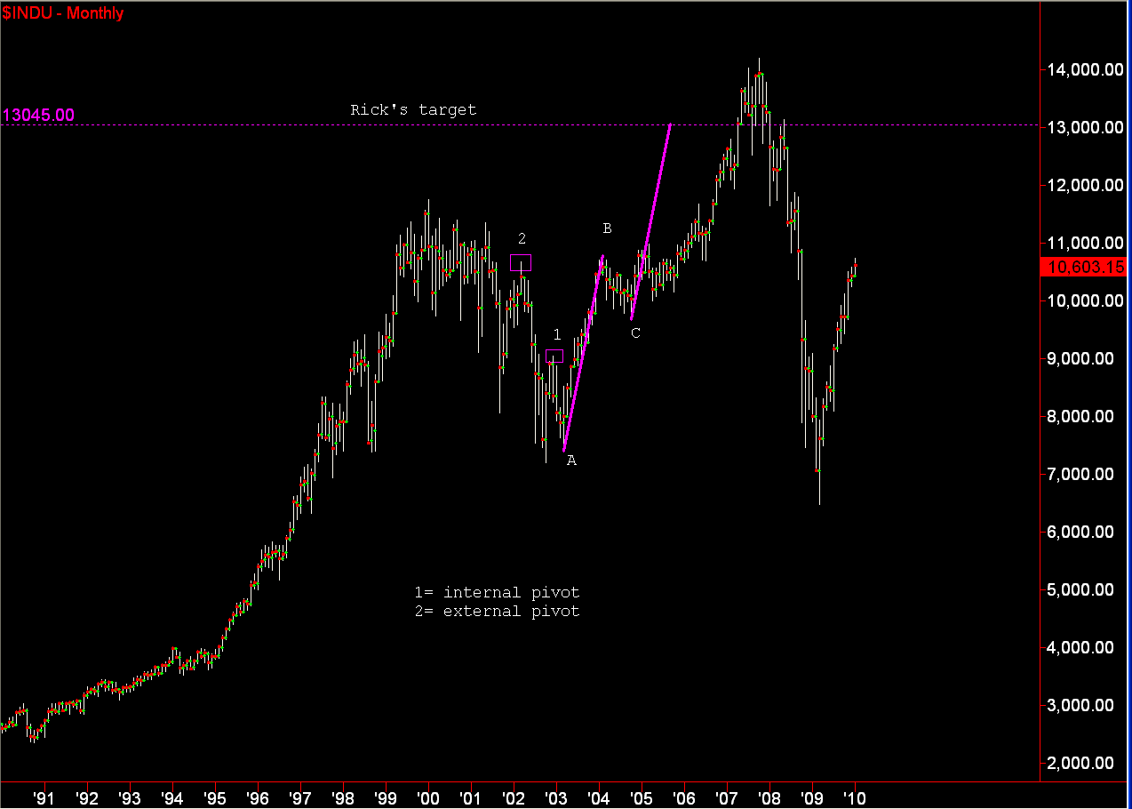
Task: Click the '1= internal pivot' legend text
Action: 497,592
